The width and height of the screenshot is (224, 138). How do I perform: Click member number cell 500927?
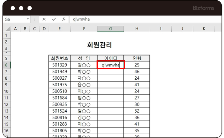pyautogui.click(x=60, y=78)
